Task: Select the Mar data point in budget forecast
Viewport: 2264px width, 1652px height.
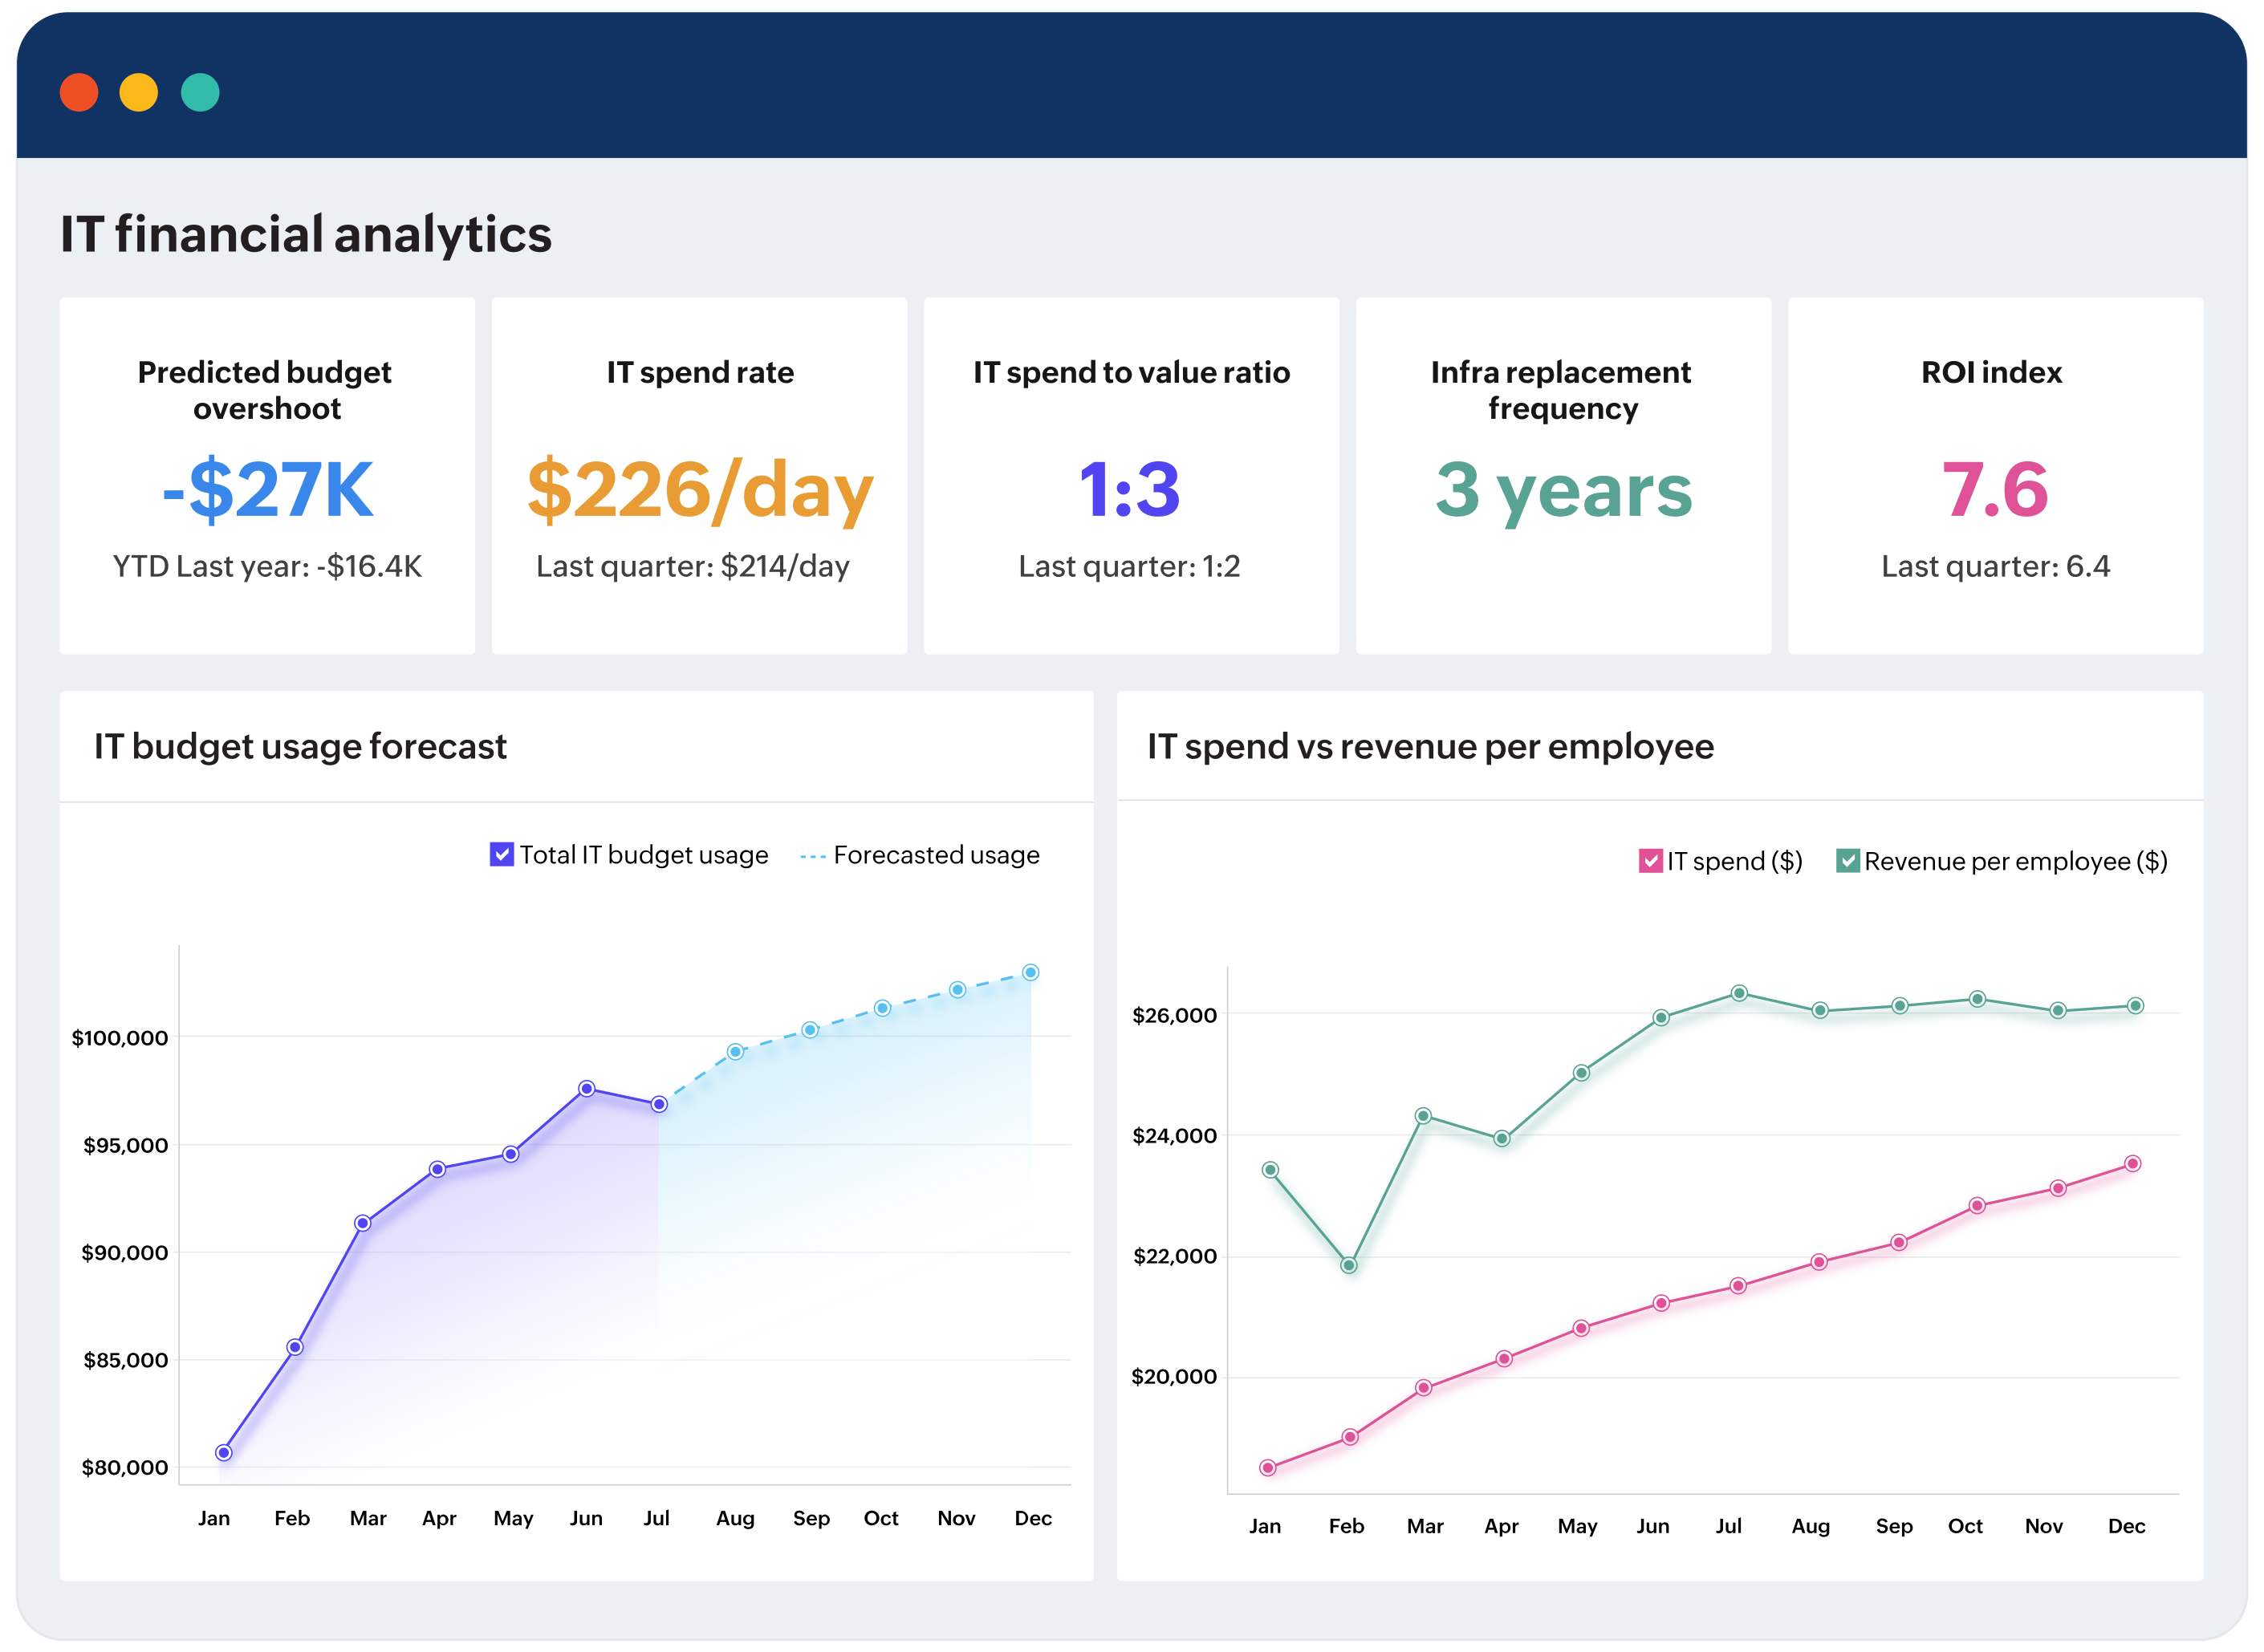Action: click(x=363, y=1223)
